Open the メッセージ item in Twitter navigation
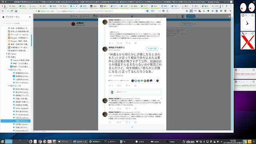256x144 pixels. pos(106,16)
